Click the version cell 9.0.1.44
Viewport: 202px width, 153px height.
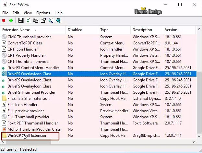(x=171, y=43)
